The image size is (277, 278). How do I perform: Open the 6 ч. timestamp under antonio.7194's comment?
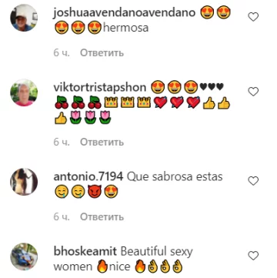[62, 217]
